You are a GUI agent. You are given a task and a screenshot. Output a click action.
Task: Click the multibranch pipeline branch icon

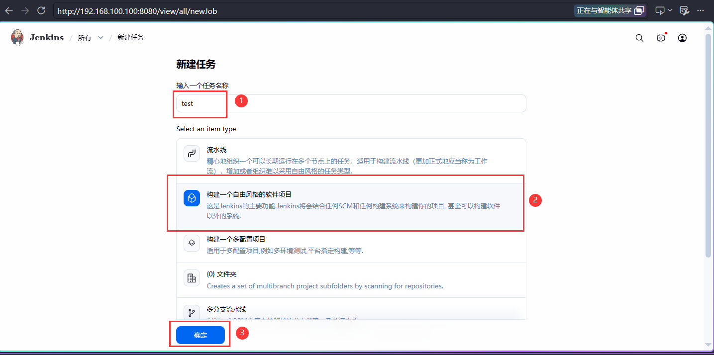pyautogui.click(x=192, y=313)
